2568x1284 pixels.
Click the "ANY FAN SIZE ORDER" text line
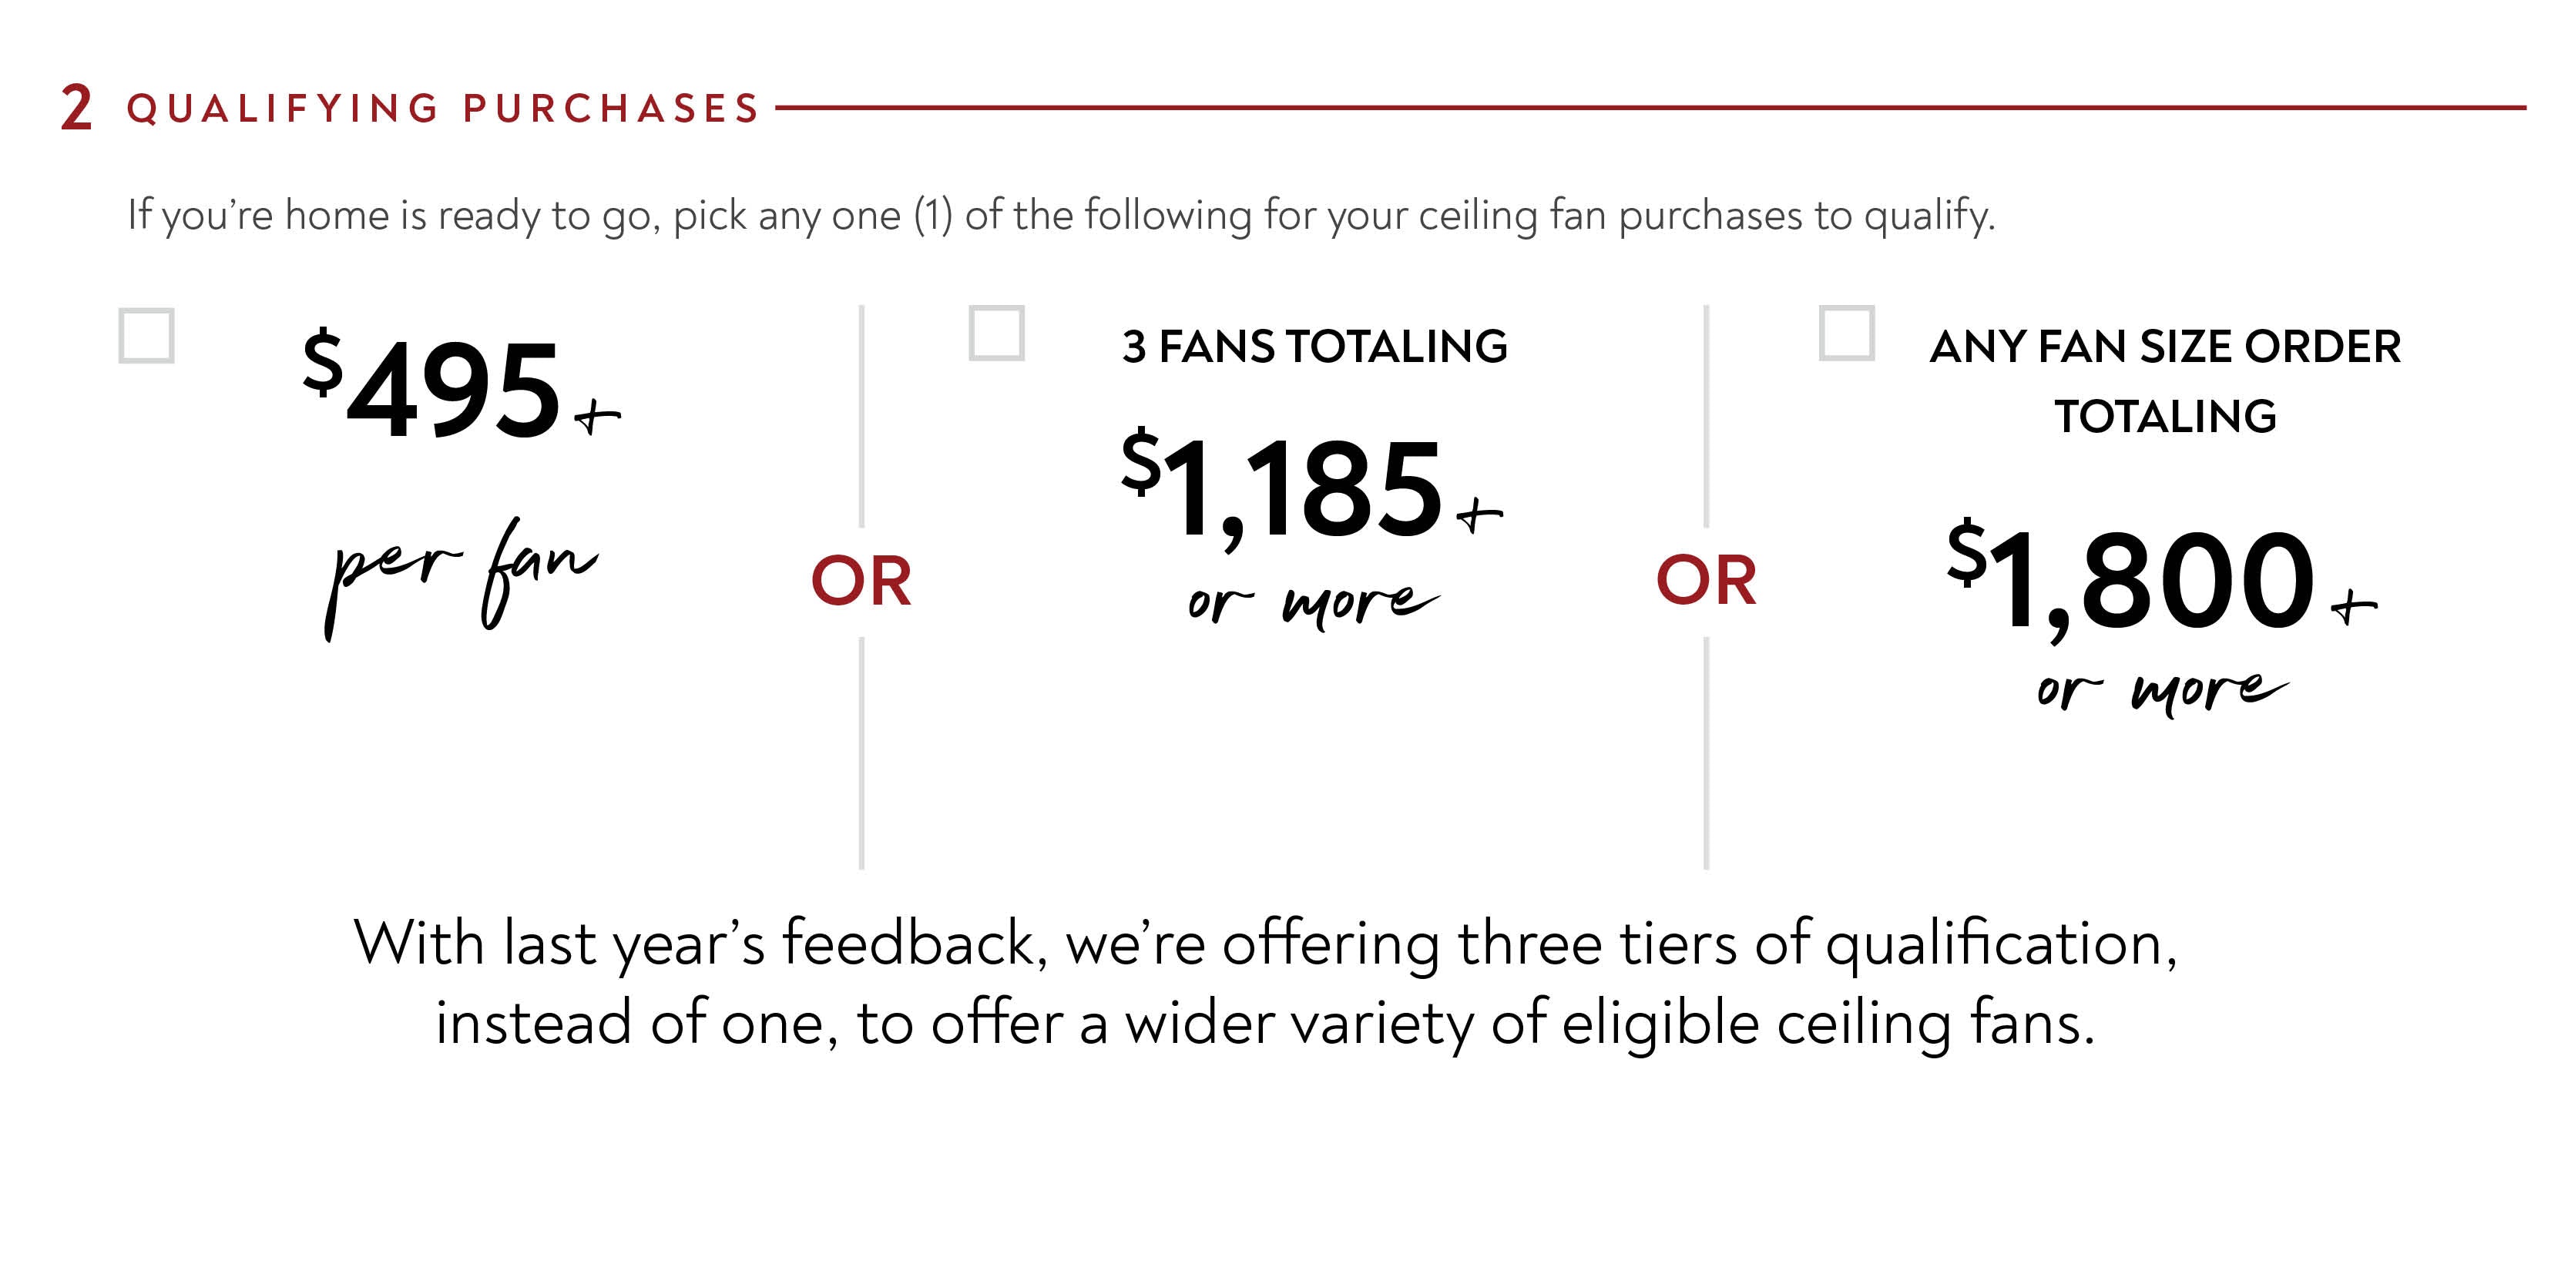pyautogui.click(x=2165, y=347)
